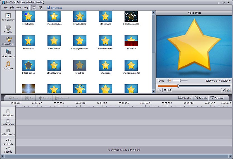Viewport: 233px width, 159px height.
Task: Open the Transition panel
Action: (8, 29)
